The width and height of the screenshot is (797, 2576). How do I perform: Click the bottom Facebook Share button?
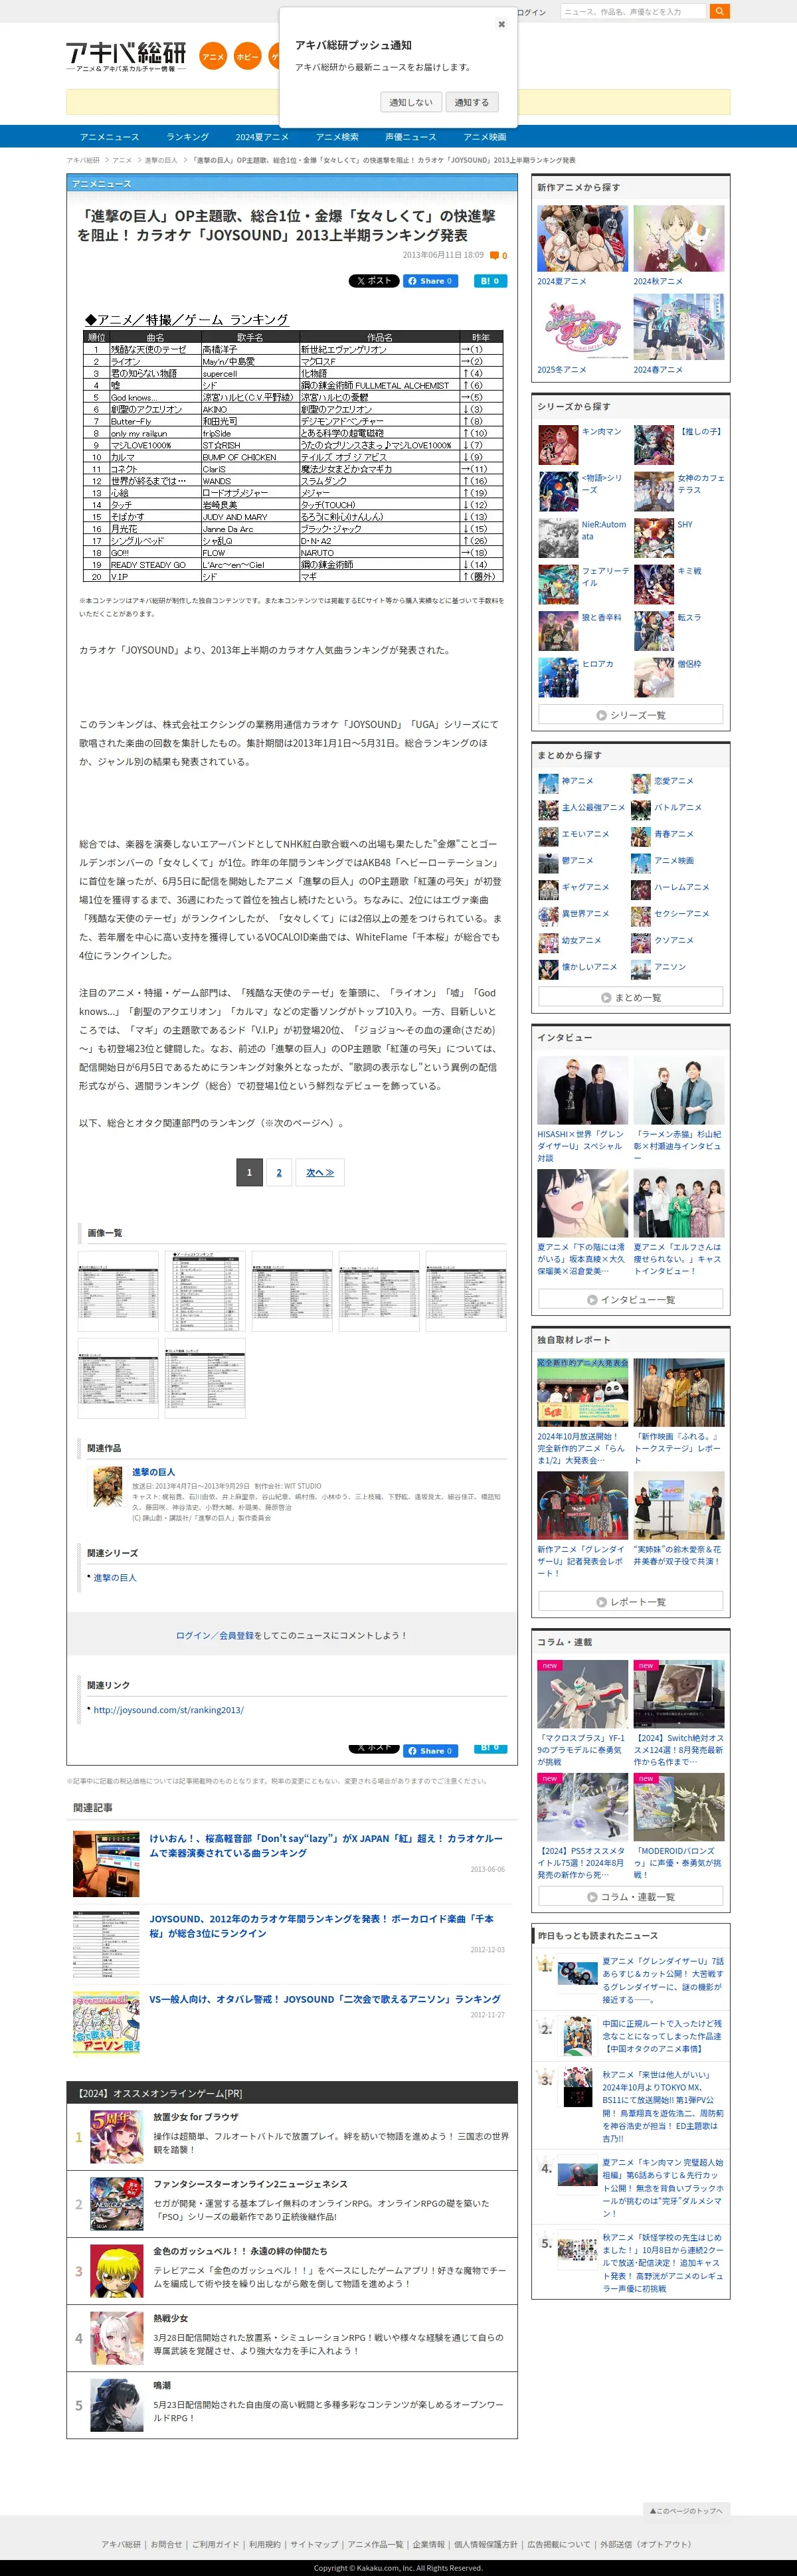point(431,1750)
